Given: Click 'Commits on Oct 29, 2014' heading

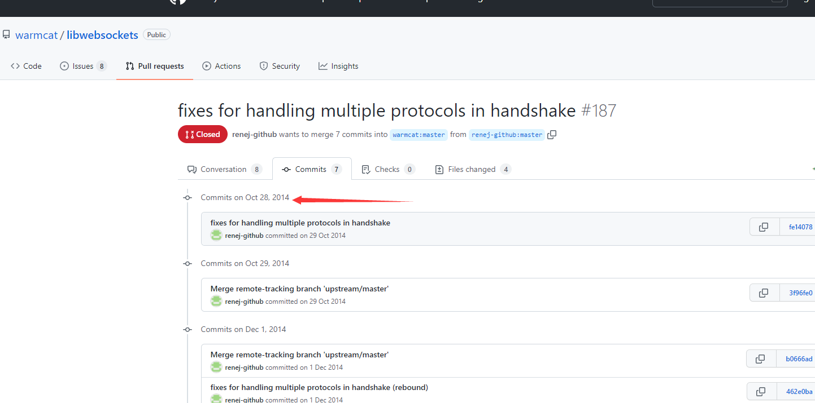Looking at the screenshot, I should (x=245, y=263).
